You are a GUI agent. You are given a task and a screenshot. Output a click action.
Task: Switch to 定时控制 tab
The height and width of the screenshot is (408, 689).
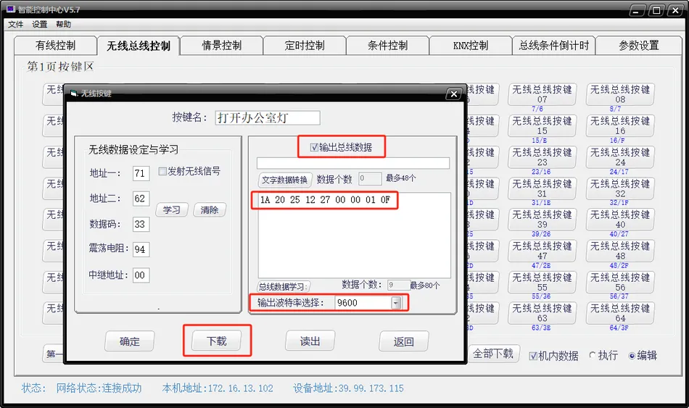tap(305, 46)
